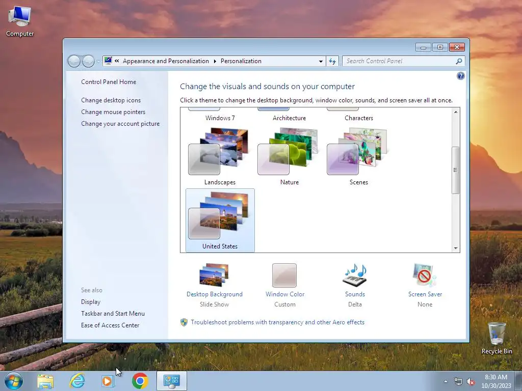Select the Scenes theme thumbnail
The width and height of the screenshot is (522, 391).
(358, 152)
